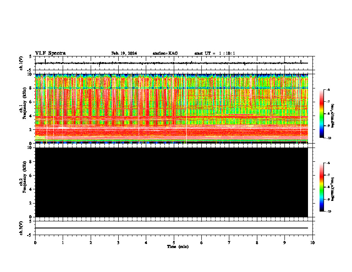352x272 pixels.
Task: Click the ch.1 spectrogram color scale bar
Action: [321, 114]
